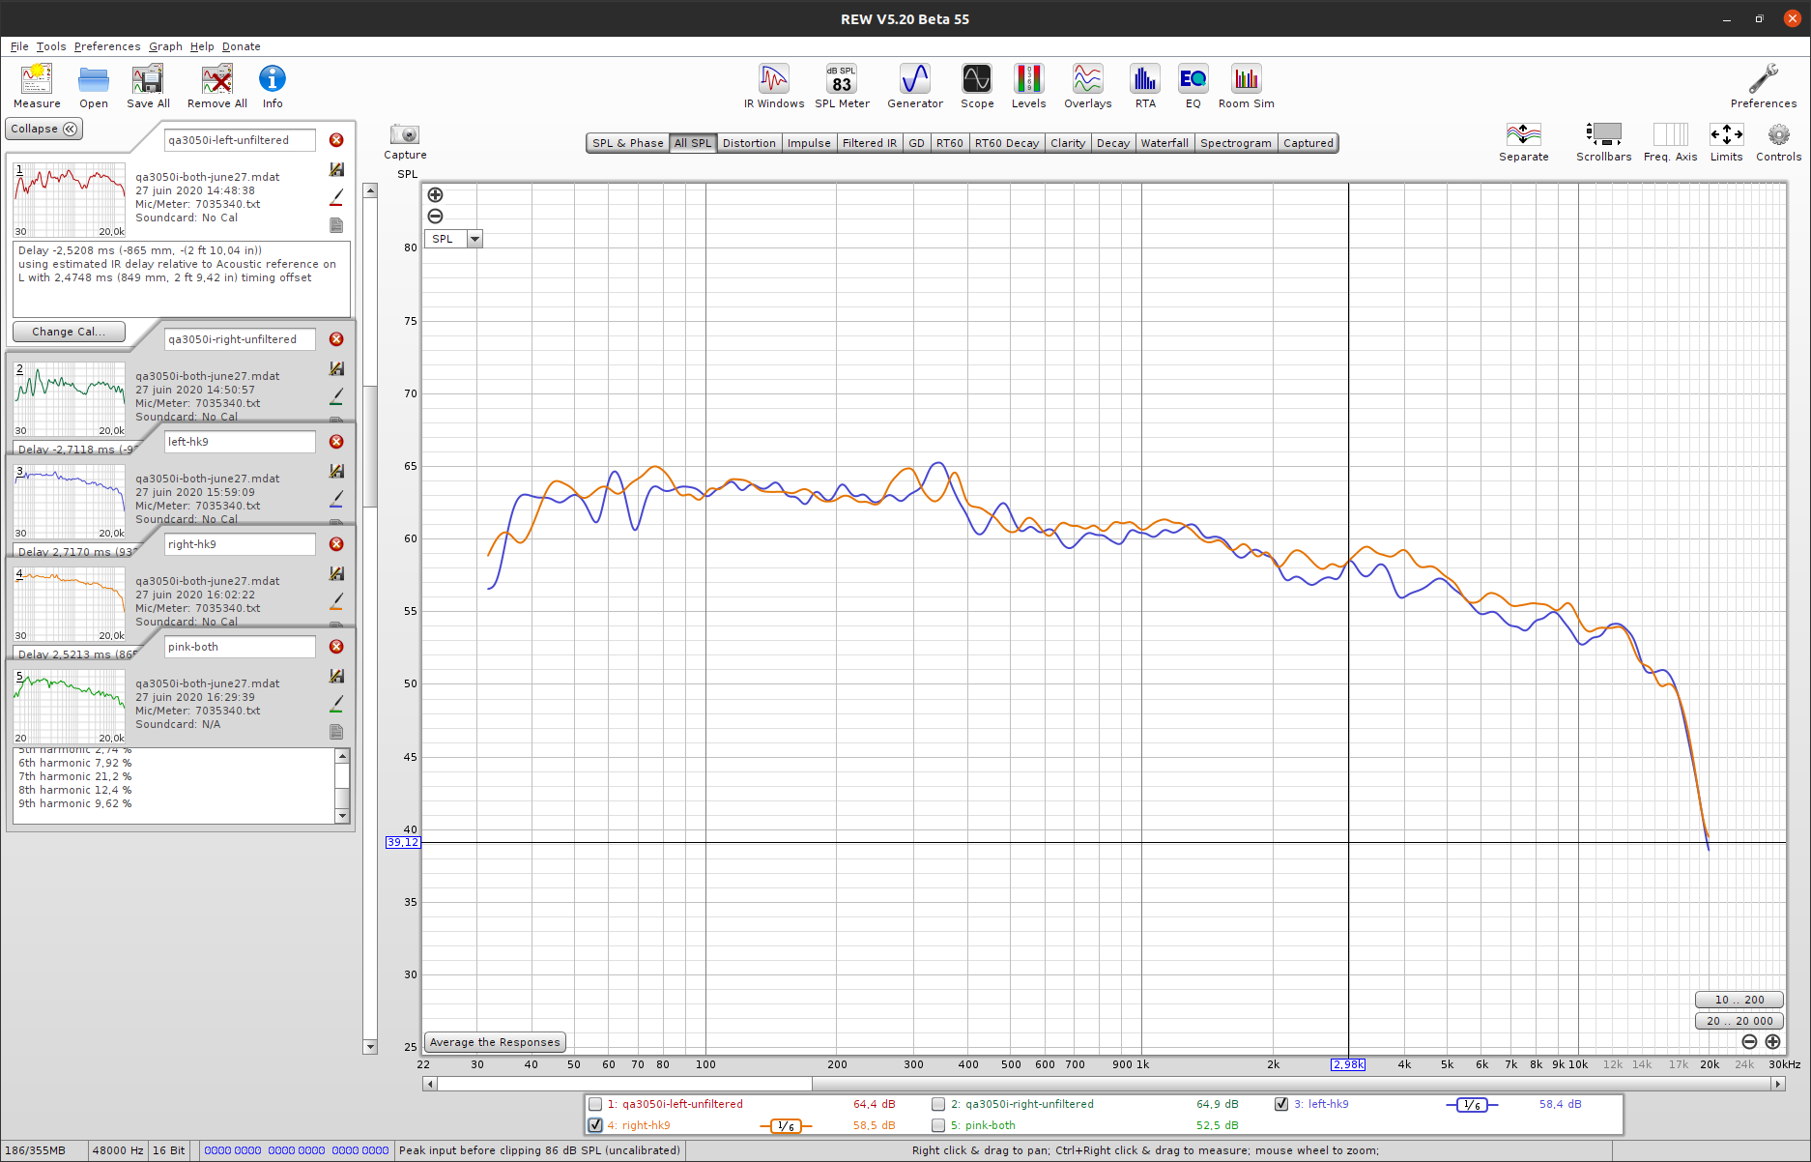
Task: Click left-hk9 trace smoothing swatch
Action: click(x=1472, y=1105)
